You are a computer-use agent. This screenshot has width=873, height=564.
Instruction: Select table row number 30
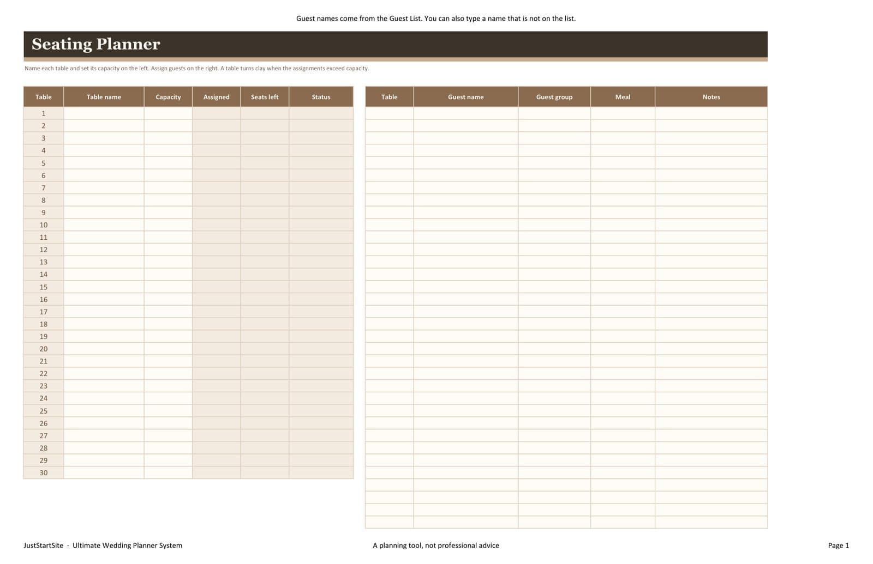click(44, 473)
